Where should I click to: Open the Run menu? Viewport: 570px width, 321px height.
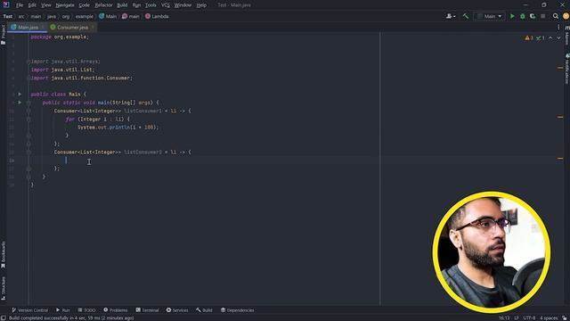point(136,5)
